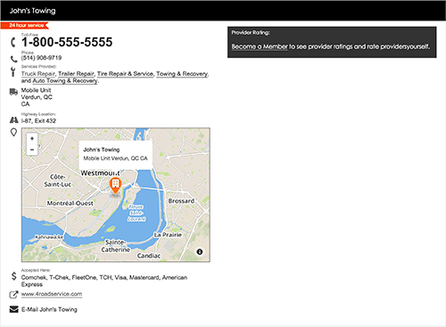Open the Truck Repair link
The height and width of the screenshot is (327, 446).
[x=38, y=74]
